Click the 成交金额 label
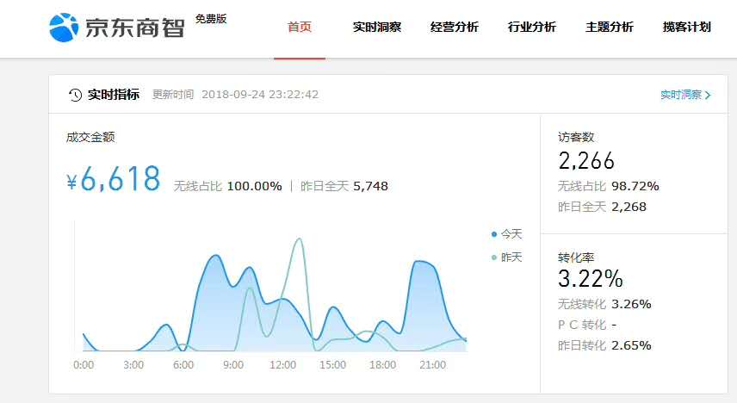Viewport: 737px width, 403px height. tap(90, 137)
